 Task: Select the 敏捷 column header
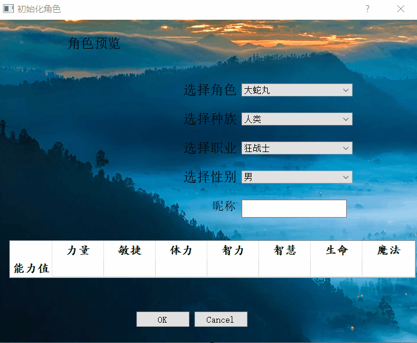point(130,250)
